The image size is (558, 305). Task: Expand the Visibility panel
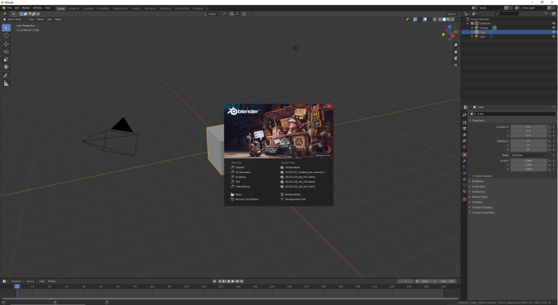477,202
